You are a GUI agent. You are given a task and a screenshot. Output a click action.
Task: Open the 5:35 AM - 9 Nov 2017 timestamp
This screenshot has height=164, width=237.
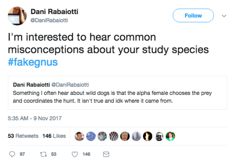(x=35, y=119)
